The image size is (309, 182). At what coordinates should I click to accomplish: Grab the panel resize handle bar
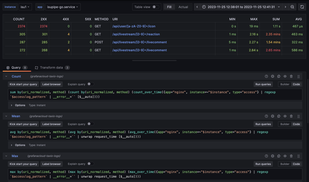[x=154, y=61]
